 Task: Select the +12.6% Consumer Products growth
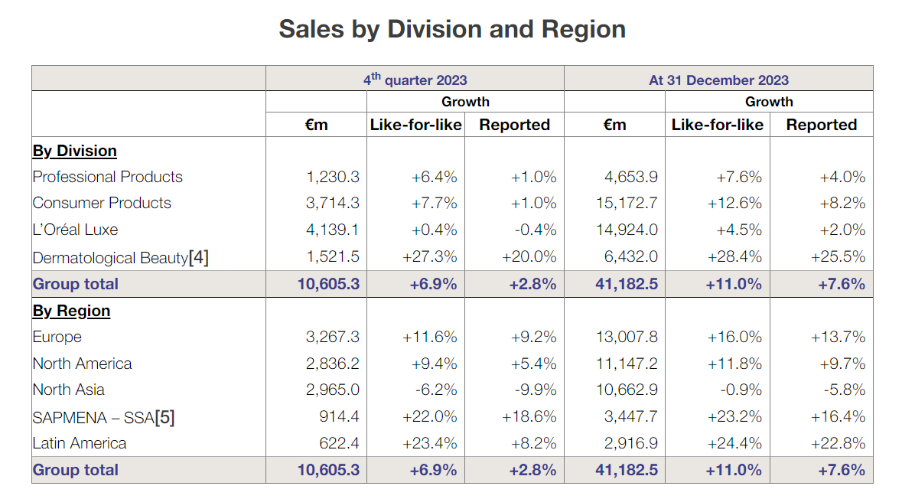pyautogui.click(x=734, y=203)
